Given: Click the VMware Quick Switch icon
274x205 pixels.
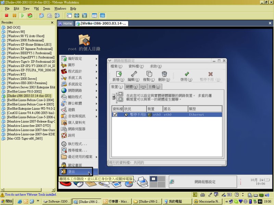Looking at the screenshot, I should tap(84, 15).
